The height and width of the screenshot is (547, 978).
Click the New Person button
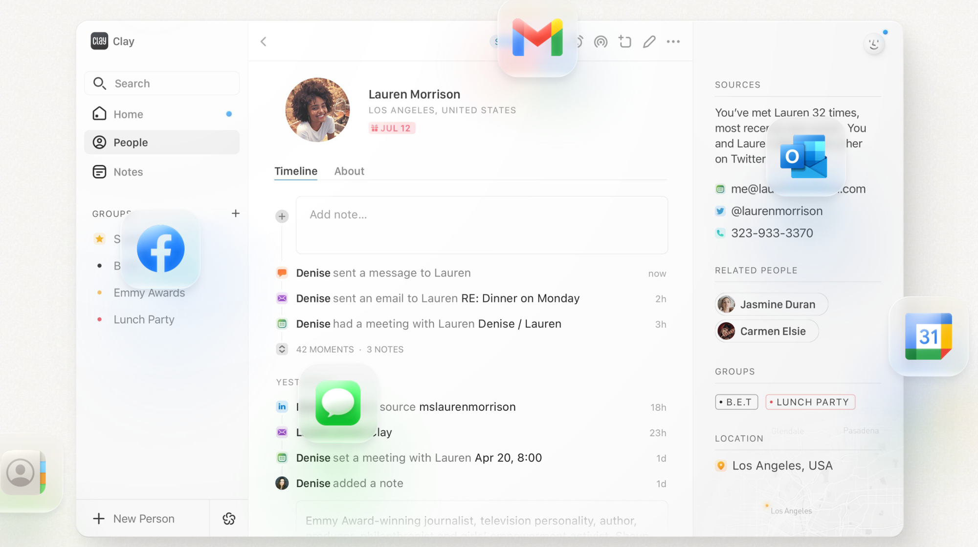[x=143, y=519]
